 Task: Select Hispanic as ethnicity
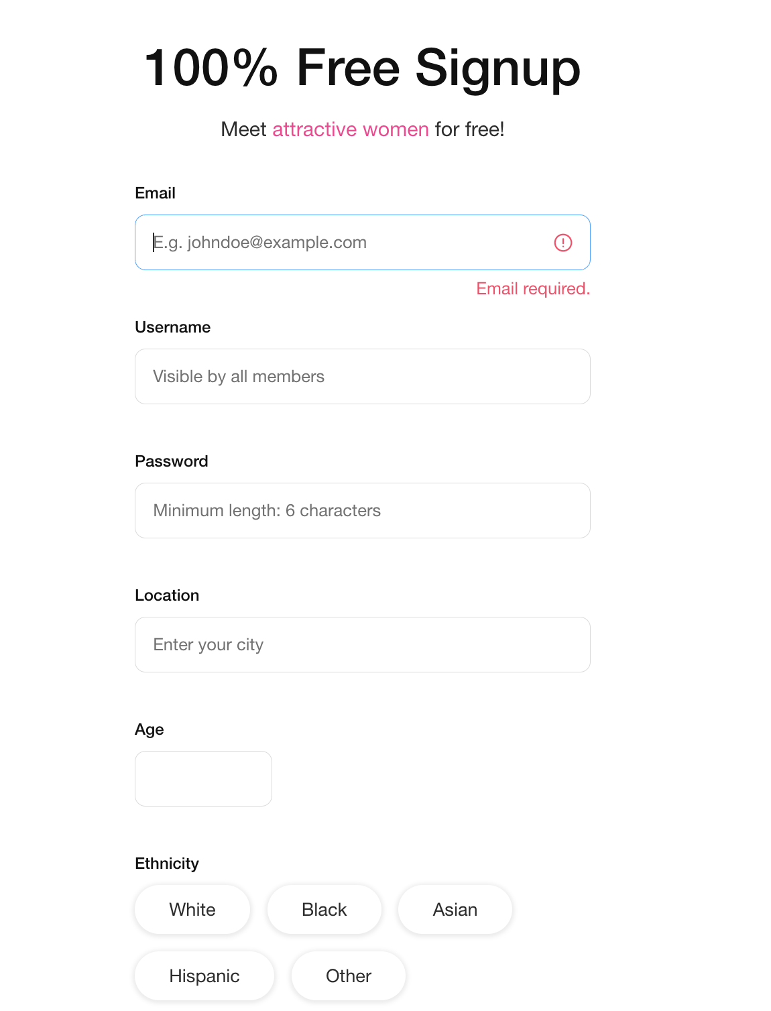[204, 976]
